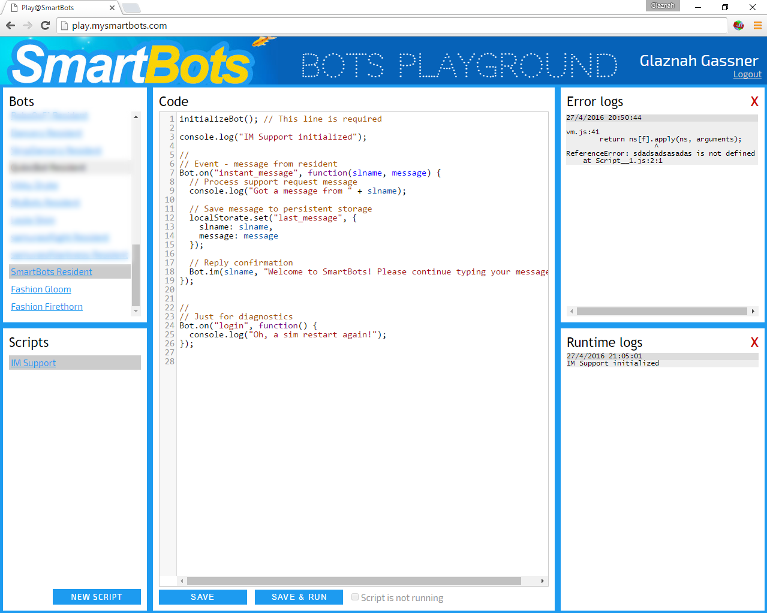Go back with the browser back arrow
This screenshot has width=767, height=613.
click(10, 25)
